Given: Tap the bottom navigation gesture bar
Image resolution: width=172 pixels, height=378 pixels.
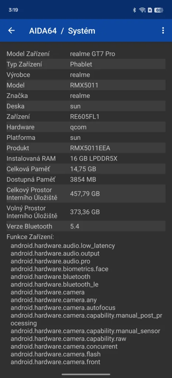Looking at the screenshot, I should (86, 374).
